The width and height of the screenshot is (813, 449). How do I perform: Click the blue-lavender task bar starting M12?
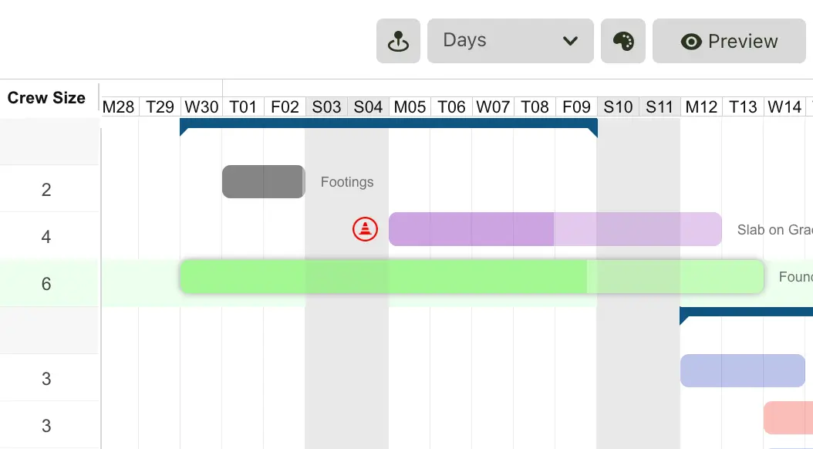coord(743,371)
